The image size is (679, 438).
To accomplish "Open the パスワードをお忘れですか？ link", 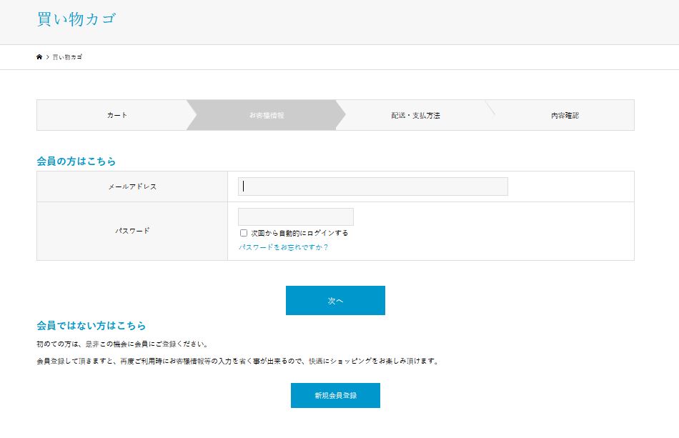I will click(283, 247).
